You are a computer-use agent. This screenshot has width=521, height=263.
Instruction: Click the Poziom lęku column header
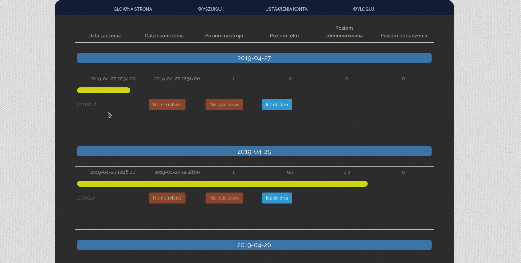[x=284, y=36]
